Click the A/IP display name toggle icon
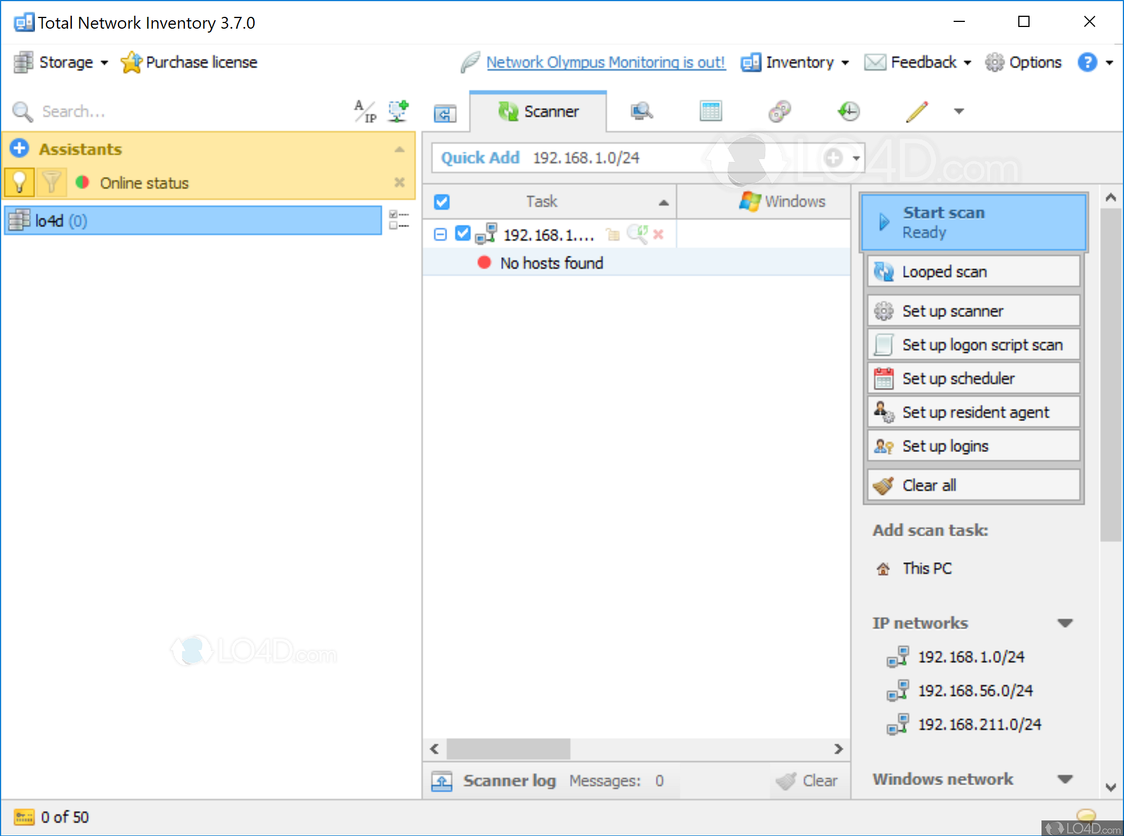This screenshot has height=836, width=1124. [364, 111]
